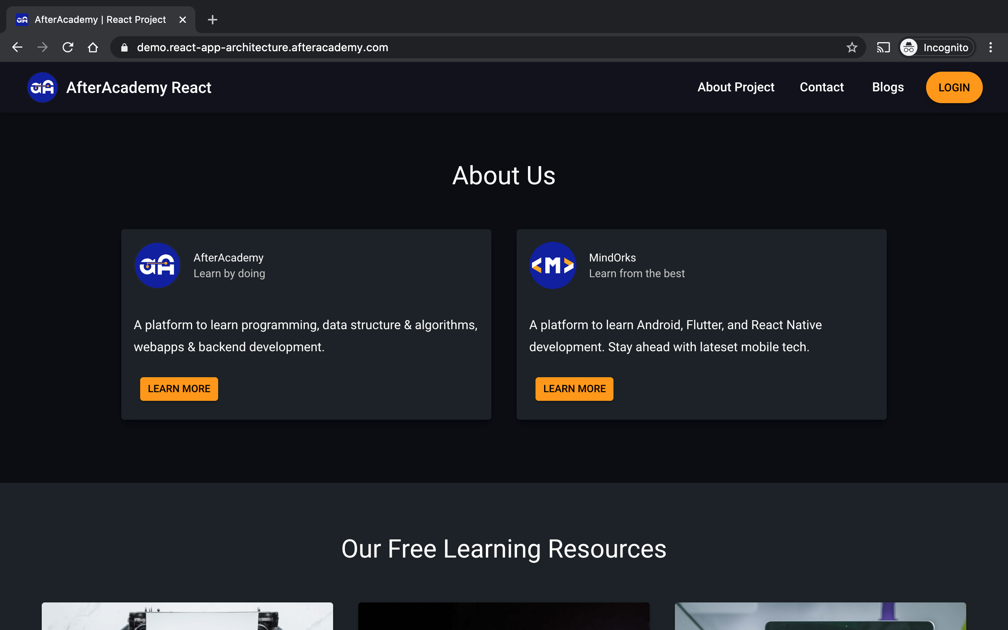
Task: Open Chrome three-dot menu
Action: pyautogui.click(x=991, y=48)
